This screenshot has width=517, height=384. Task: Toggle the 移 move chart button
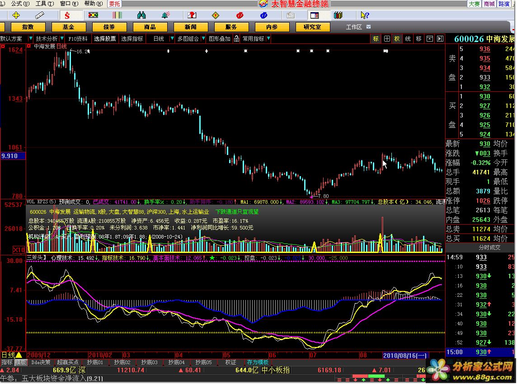click(419, 38)
